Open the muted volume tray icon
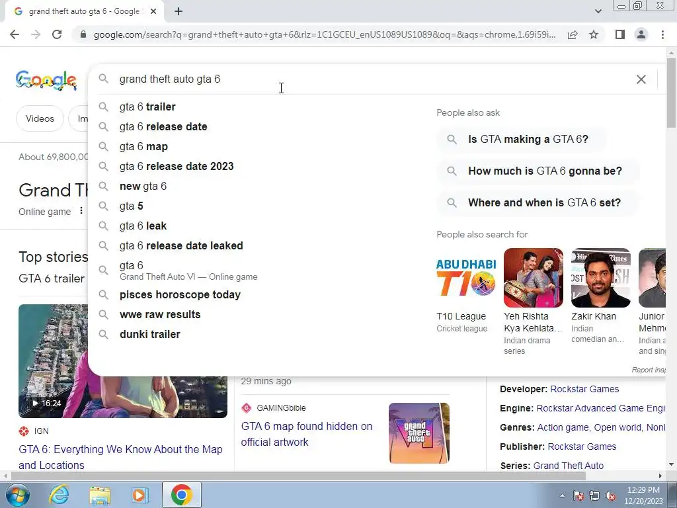Screen dimensions: 677x508 tap(610, 495)
